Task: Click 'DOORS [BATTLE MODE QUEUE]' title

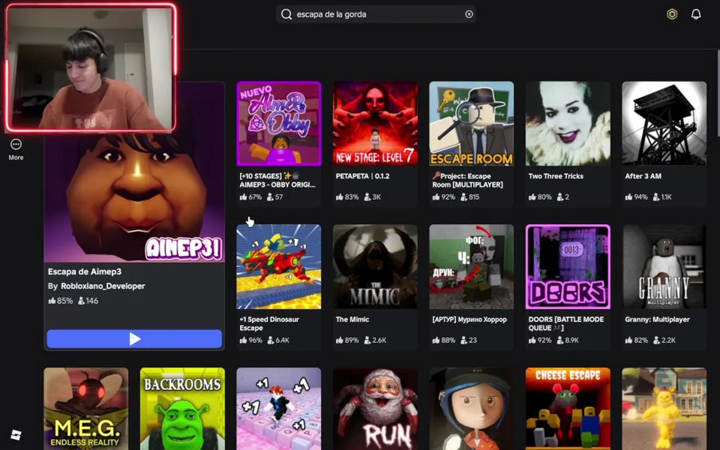Action: point(566,324)
